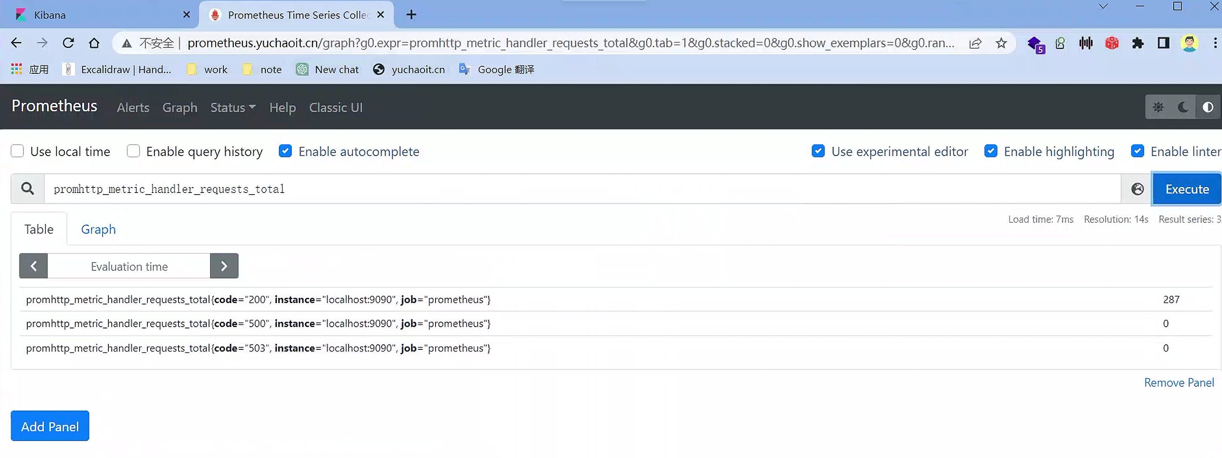Switch to the Graph panel tab
This screenshot has height=458, width=1222.
pos(98,229)
